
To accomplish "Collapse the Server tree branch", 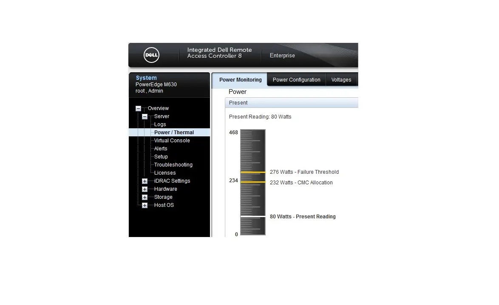I will (x=145, y=116).
